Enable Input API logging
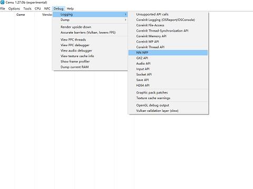The width and height of the screenshot is (253, 189). [x=168, y=69]
